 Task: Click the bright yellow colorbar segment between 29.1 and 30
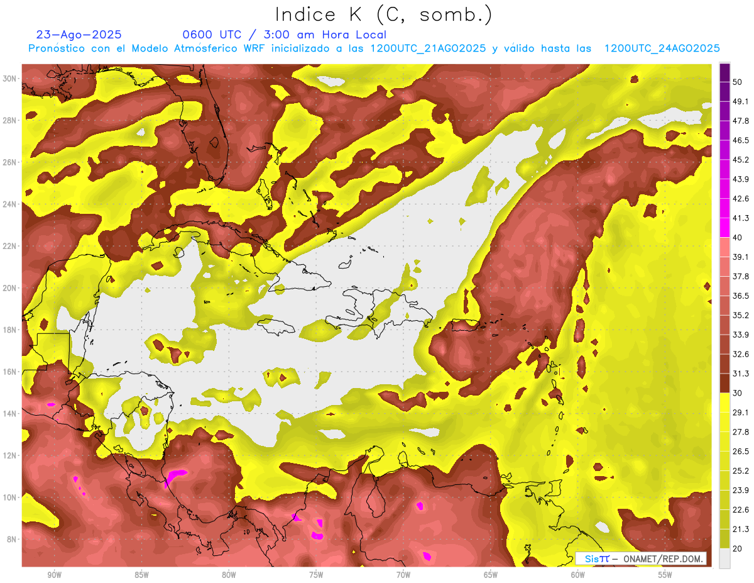click(x=724, y=403)
